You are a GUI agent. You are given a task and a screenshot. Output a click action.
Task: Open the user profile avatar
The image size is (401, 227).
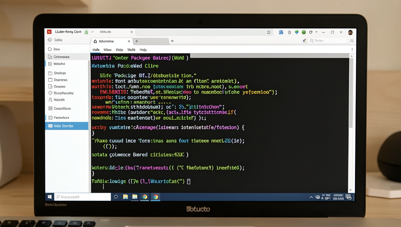350,32
